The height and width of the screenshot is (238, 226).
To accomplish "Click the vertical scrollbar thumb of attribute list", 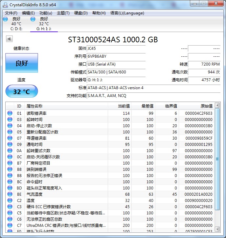I will coord(217,159).
